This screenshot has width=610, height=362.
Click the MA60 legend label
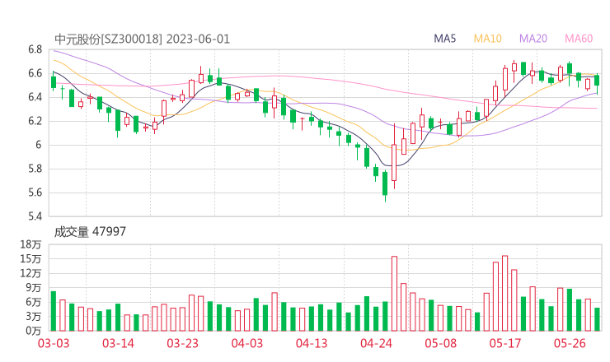[x=579, y=39]
